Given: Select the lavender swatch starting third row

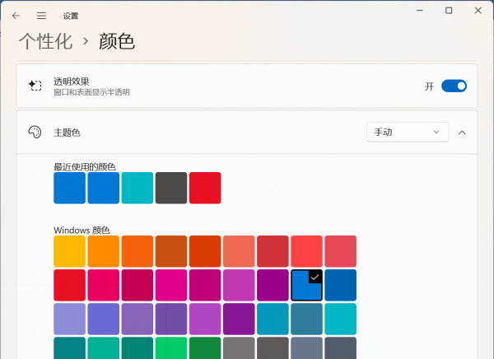Looking at the screenshot, I should click(70, 319).
